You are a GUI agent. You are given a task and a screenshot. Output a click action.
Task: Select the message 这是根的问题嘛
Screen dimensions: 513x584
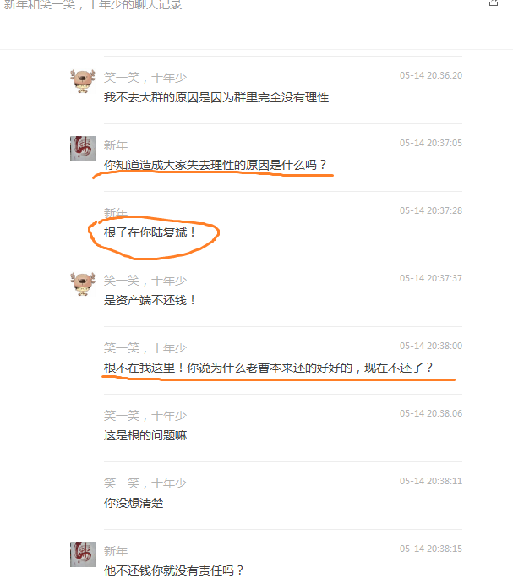pyautogui.click(x=145, y=435)
